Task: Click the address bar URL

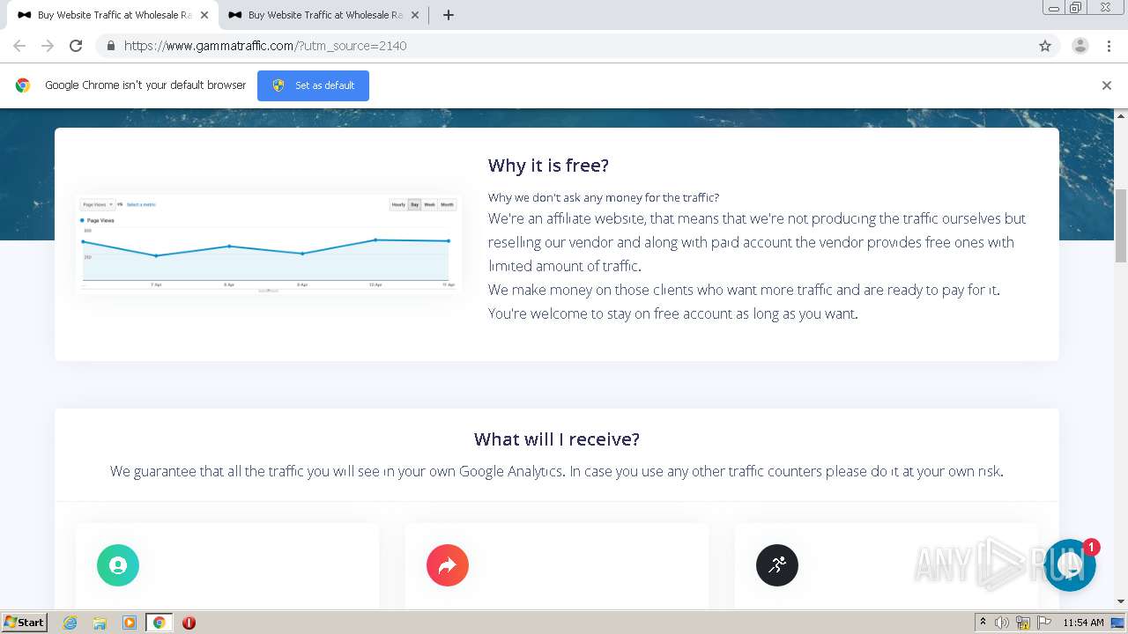Action: click(x=265, y=46)
